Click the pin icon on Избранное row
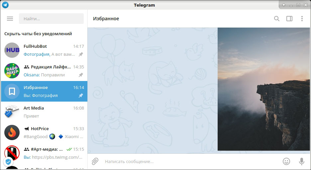The height and width of the screenshot is (170, 311). (81, 96)
